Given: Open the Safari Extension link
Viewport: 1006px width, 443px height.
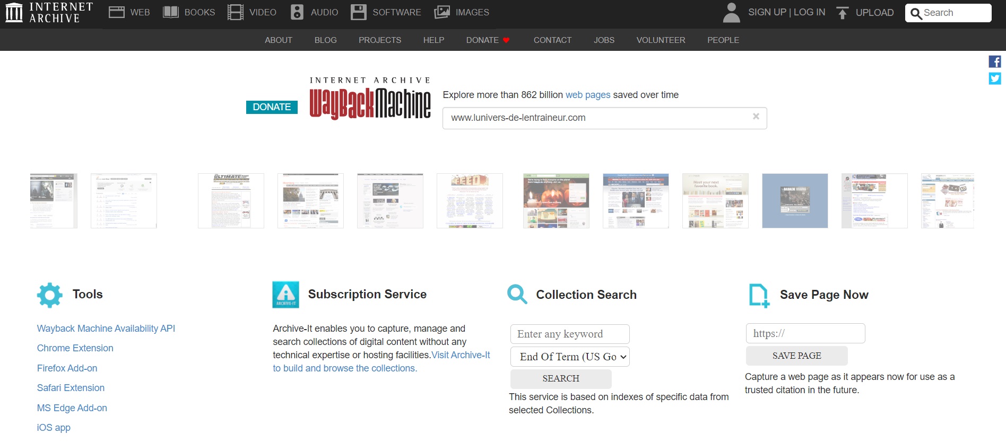Looking at the screenshot, I should point(71,388).
